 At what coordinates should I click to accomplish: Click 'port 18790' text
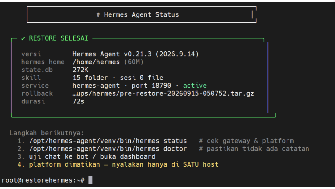tap(151, 86)
